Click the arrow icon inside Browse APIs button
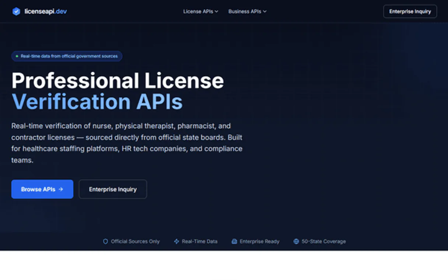448x280 pixels. pos(61,189)
